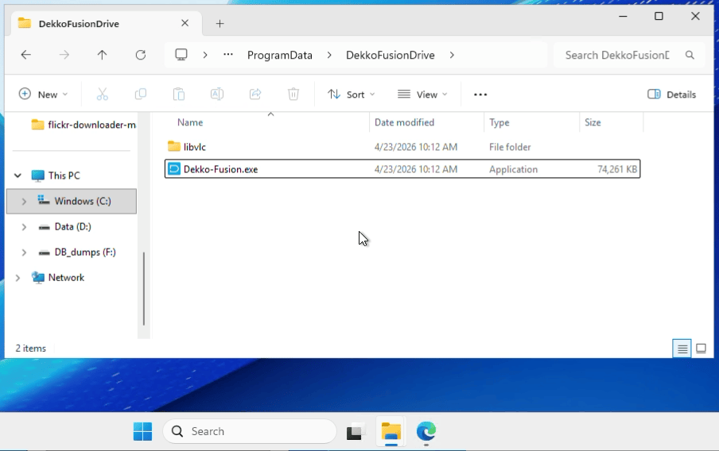719x451 pixels.
Task: Click the 74,261 KB size cell
Action: [x=617, y=169]
